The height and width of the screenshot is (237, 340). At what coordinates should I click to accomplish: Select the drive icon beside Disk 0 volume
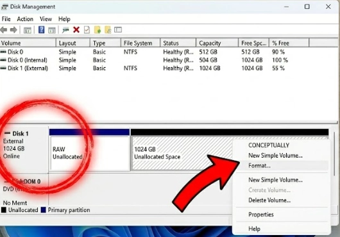[x=3, y=52]
